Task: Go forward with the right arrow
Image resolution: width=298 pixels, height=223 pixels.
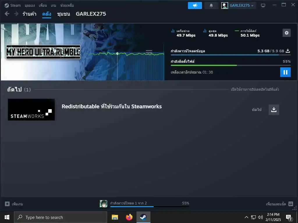Action: (x=16, y=14)
